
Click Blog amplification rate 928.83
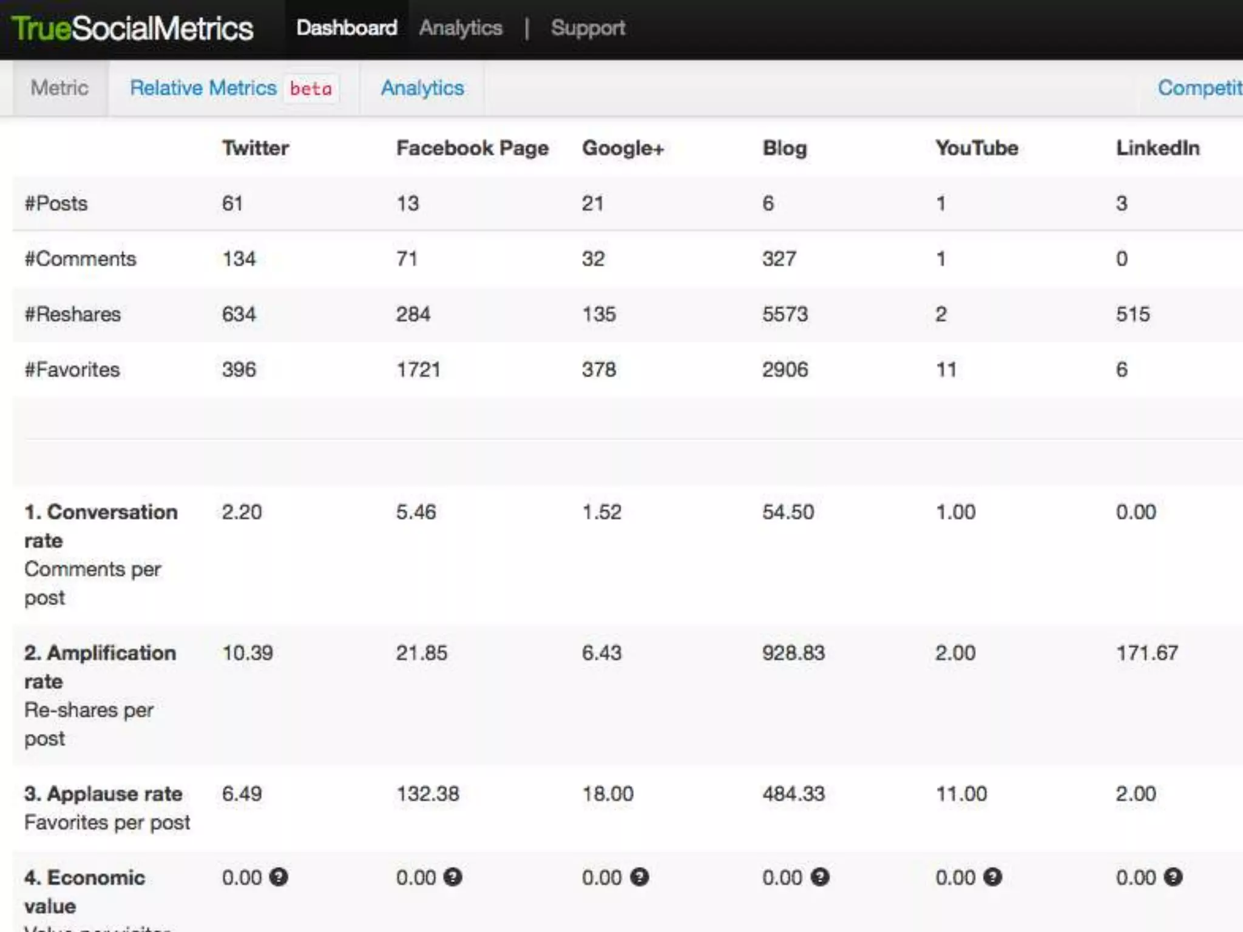793,653
